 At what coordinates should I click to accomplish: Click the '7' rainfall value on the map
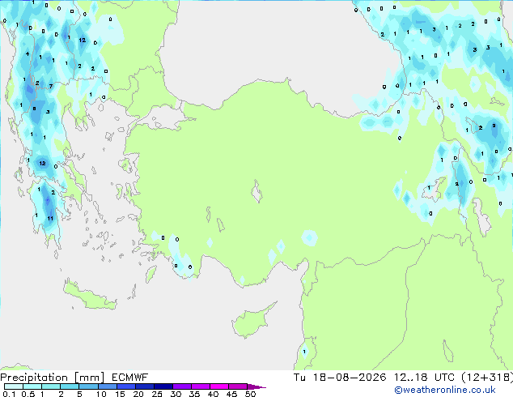[51, 87]
